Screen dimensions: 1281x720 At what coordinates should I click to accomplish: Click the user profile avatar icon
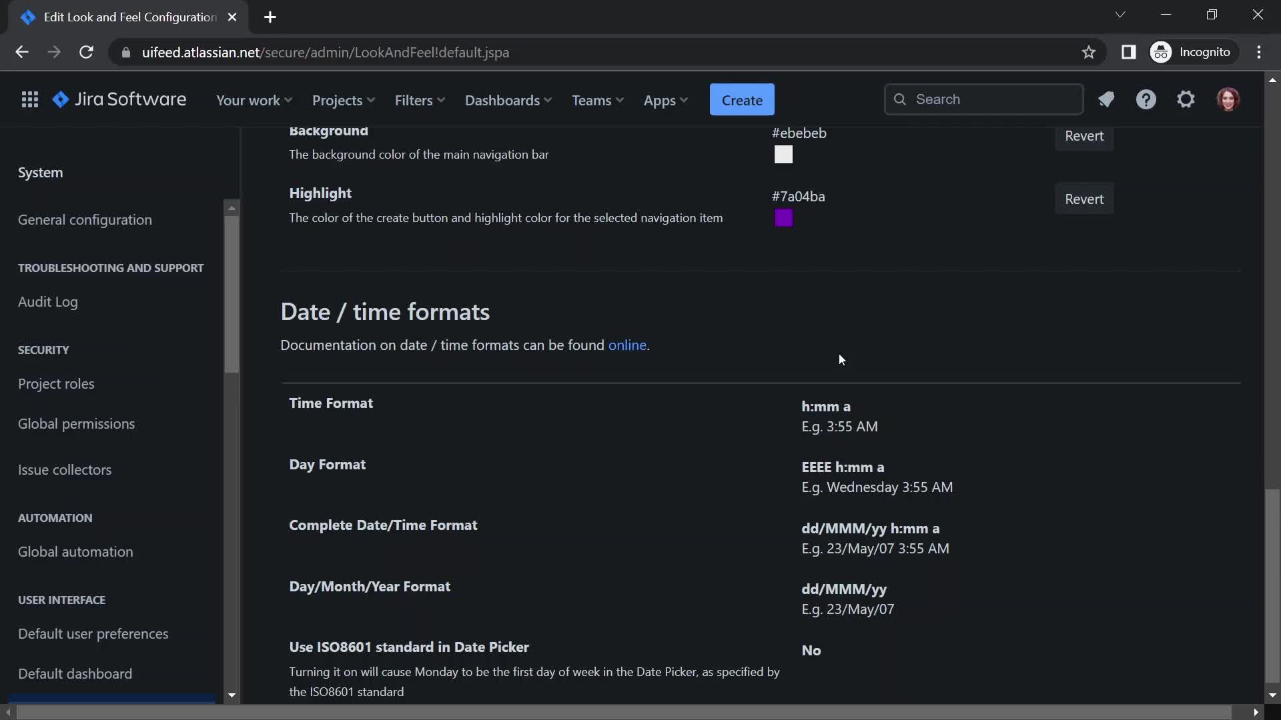pyautogui.click(x=1229, y=99)
